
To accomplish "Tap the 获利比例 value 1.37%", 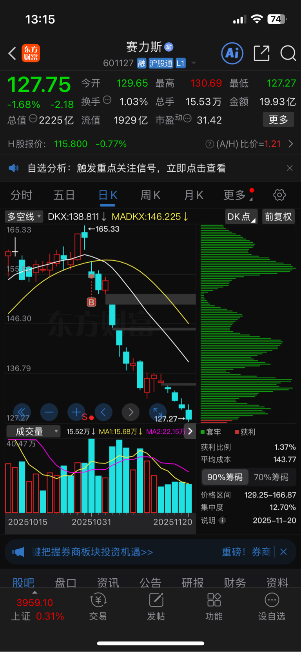I will point(285,447).
